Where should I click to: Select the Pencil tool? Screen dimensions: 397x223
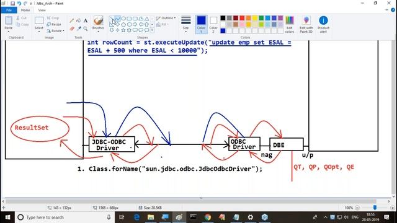coord(72,20)
